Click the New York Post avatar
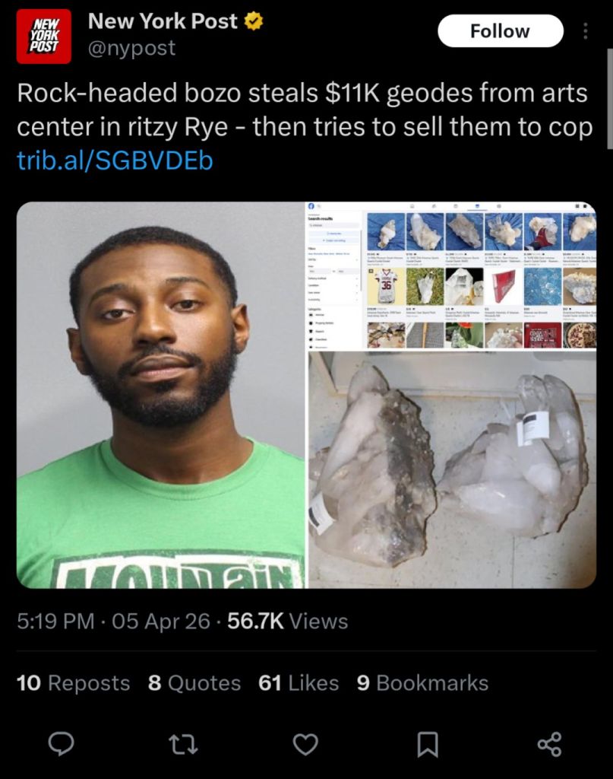Image resolution: width=613 pixels, height=779 pixels. (43, 37)
